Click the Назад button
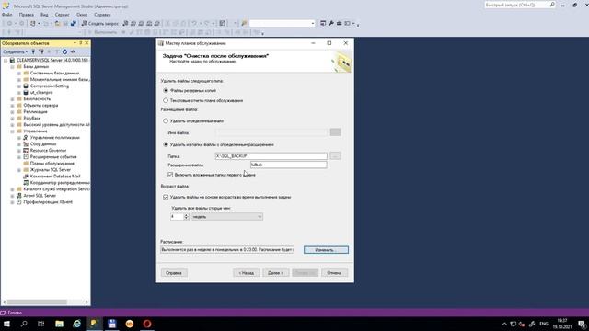Viewport: 589px width, 331px height. click(247, 273)
